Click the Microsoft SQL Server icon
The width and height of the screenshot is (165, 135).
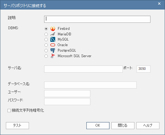pos(53,56)
